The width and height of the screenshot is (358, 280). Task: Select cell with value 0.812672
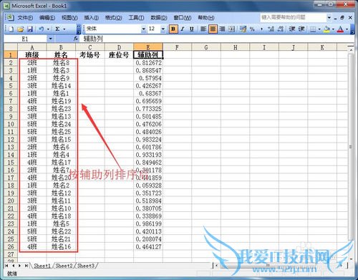pyautogui.click(x=148, y=63)
